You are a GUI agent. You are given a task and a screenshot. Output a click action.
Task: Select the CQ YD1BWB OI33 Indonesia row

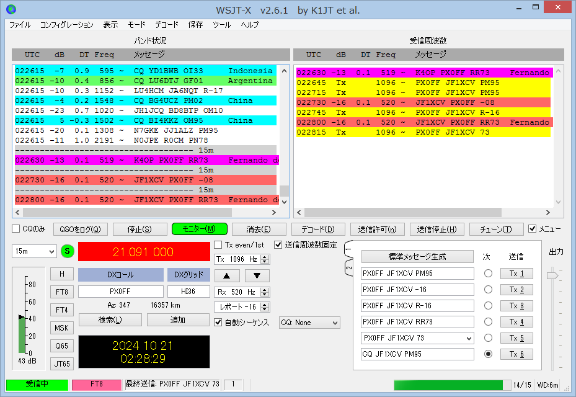click(146, 71)
